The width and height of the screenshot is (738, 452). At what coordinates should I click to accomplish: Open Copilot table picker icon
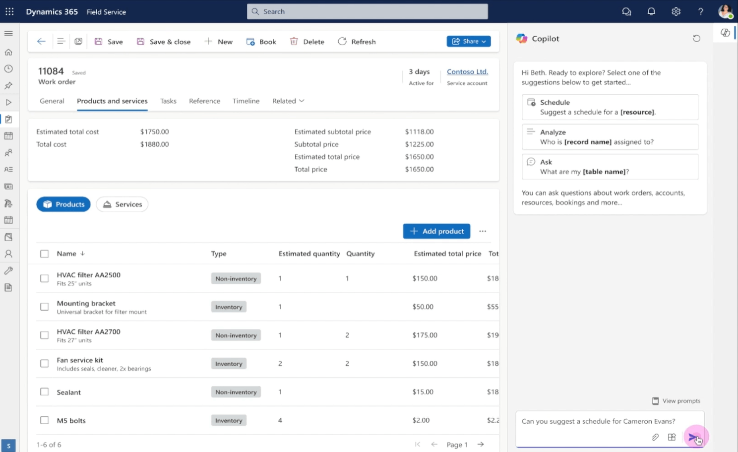(x=672, y=437)
